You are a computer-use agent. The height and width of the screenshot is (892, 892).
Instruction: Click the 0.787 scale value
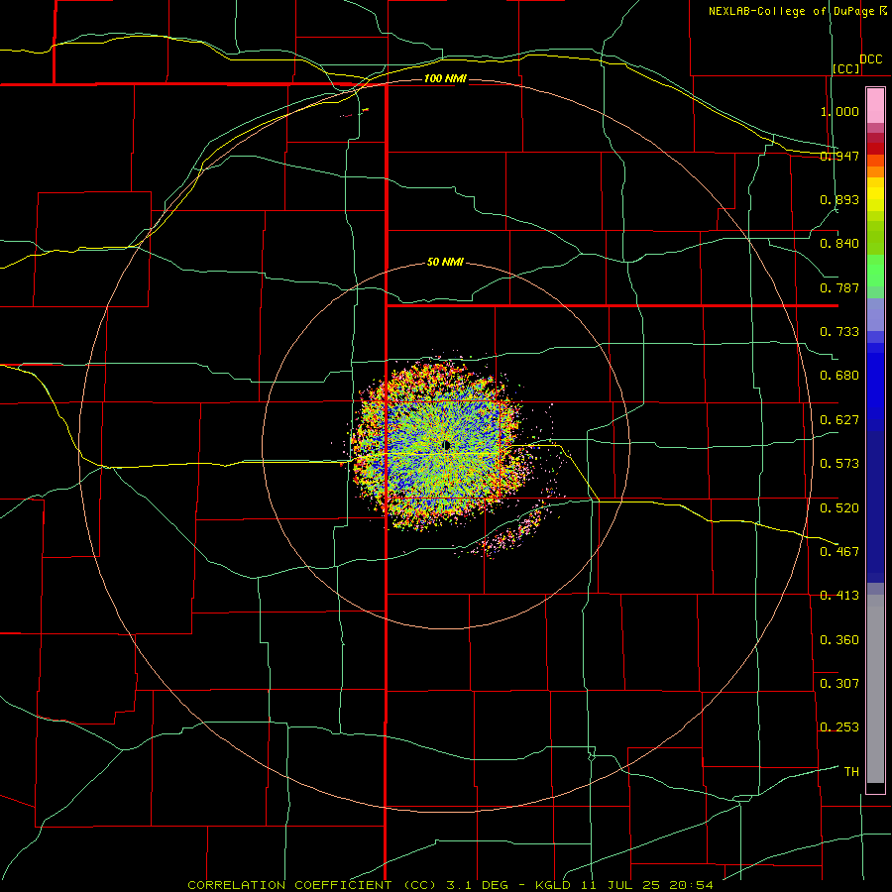pyautogui.click(x=839, y=287)
